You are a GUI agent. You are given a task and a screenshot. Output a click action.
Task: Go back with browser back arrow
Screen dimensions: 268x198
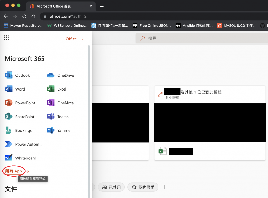[6, 16]
